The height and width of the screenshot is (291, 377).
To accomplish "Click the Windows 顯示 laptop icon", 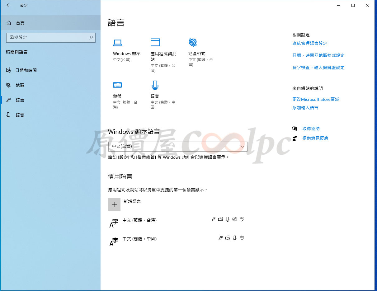I will pyautogui.click(x=117, y=43).
